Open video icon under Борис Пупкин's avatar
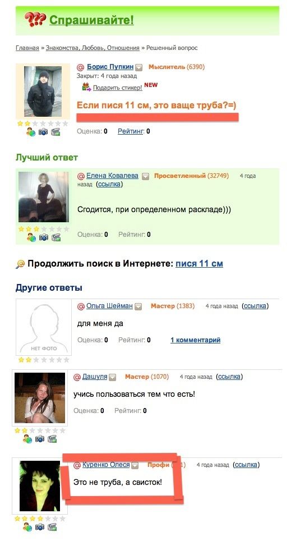300x550 pixels. point(56,132)
